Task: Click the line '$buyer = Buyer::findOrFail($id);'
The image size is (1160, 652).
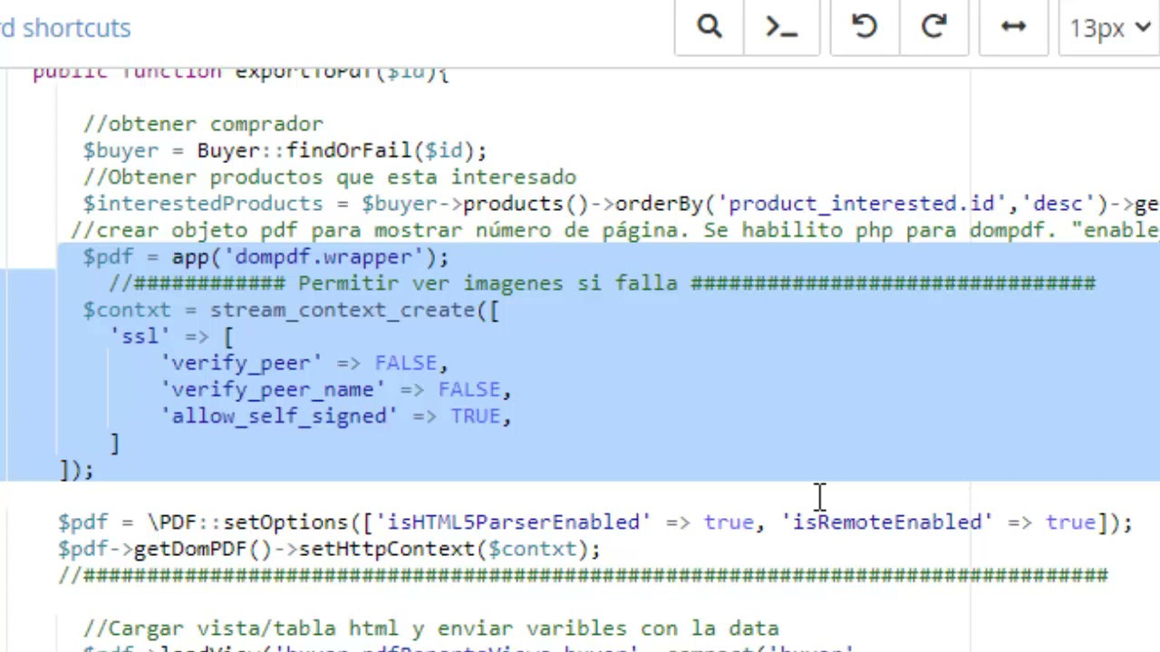Action: [285, 150]
